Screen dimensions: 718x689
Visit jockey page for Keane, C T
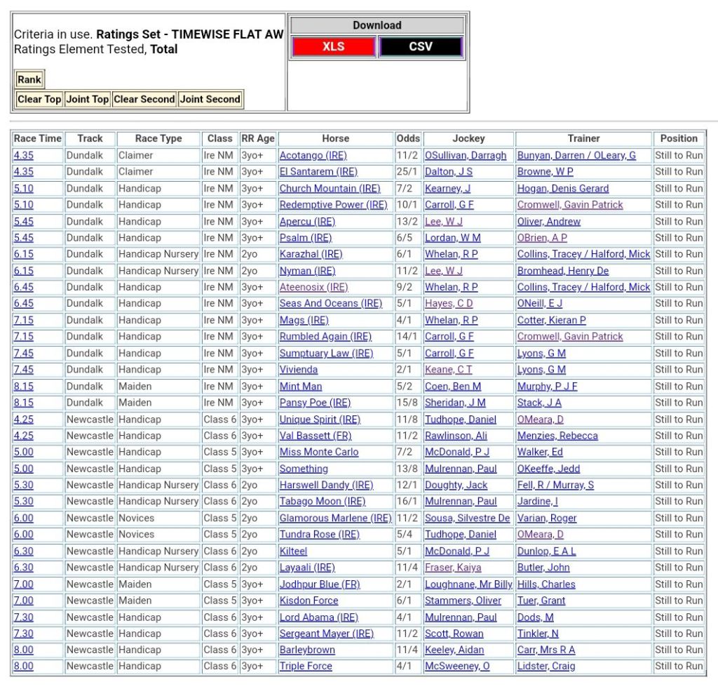pyautogui.click(x=448, y=370)
